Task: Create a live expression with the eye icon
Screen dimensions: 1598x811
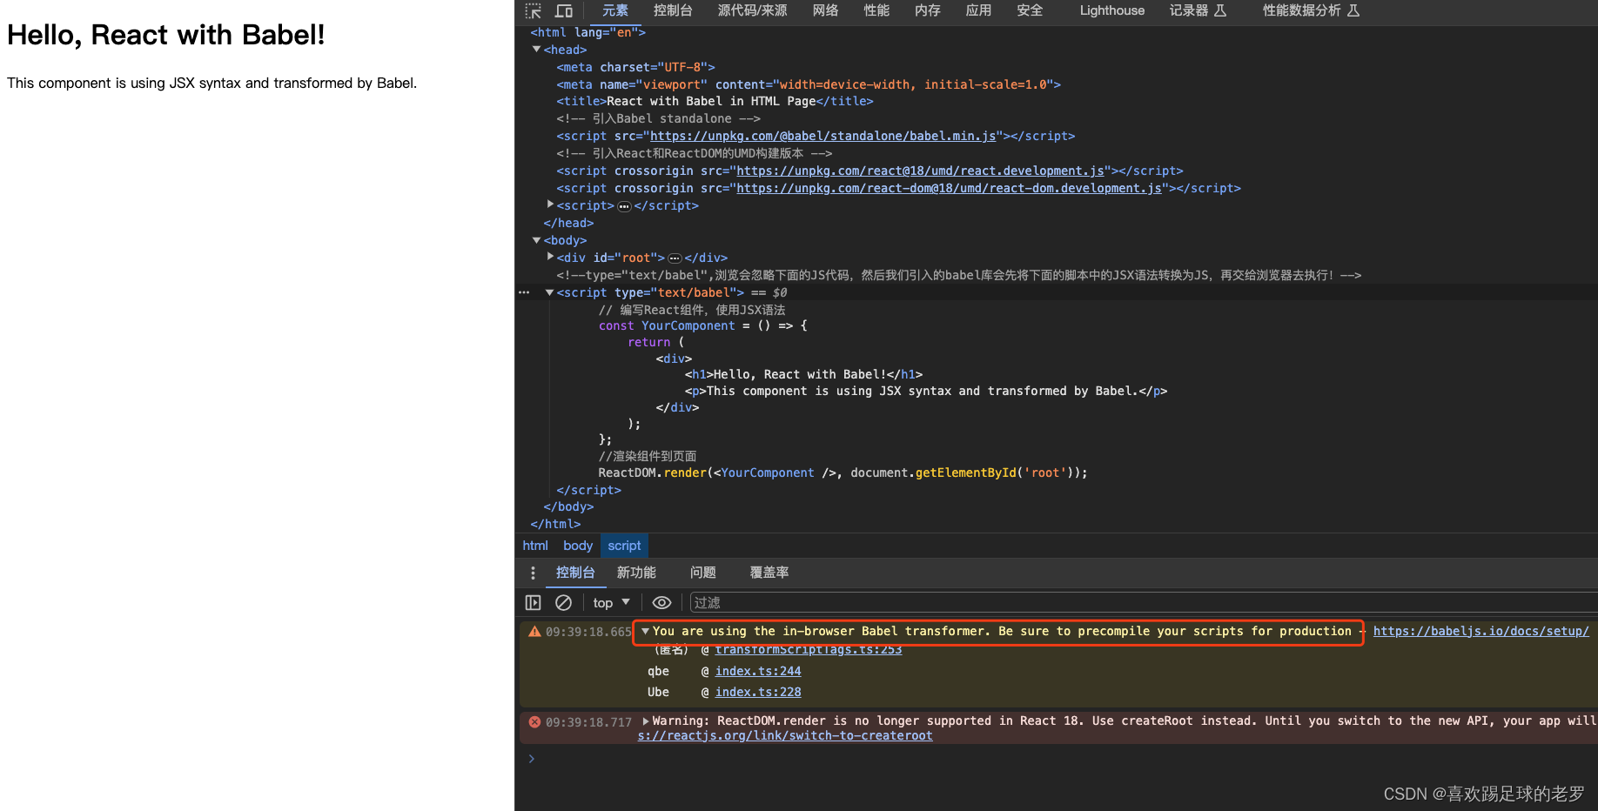Action: point(661,602)
